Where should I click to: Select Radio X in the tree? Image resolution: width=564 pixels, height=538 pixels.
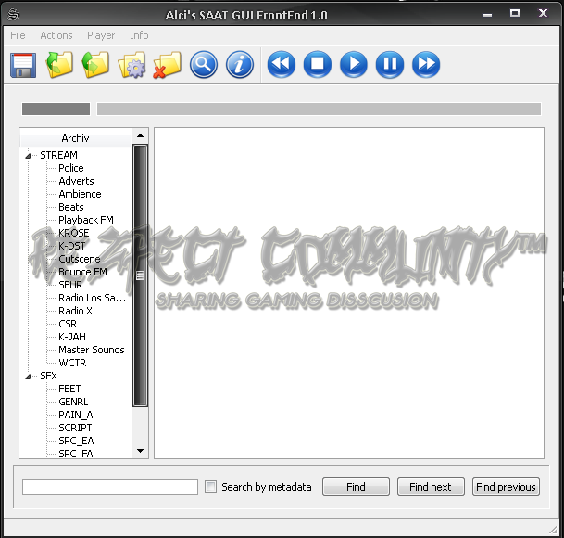pos(75,311)
